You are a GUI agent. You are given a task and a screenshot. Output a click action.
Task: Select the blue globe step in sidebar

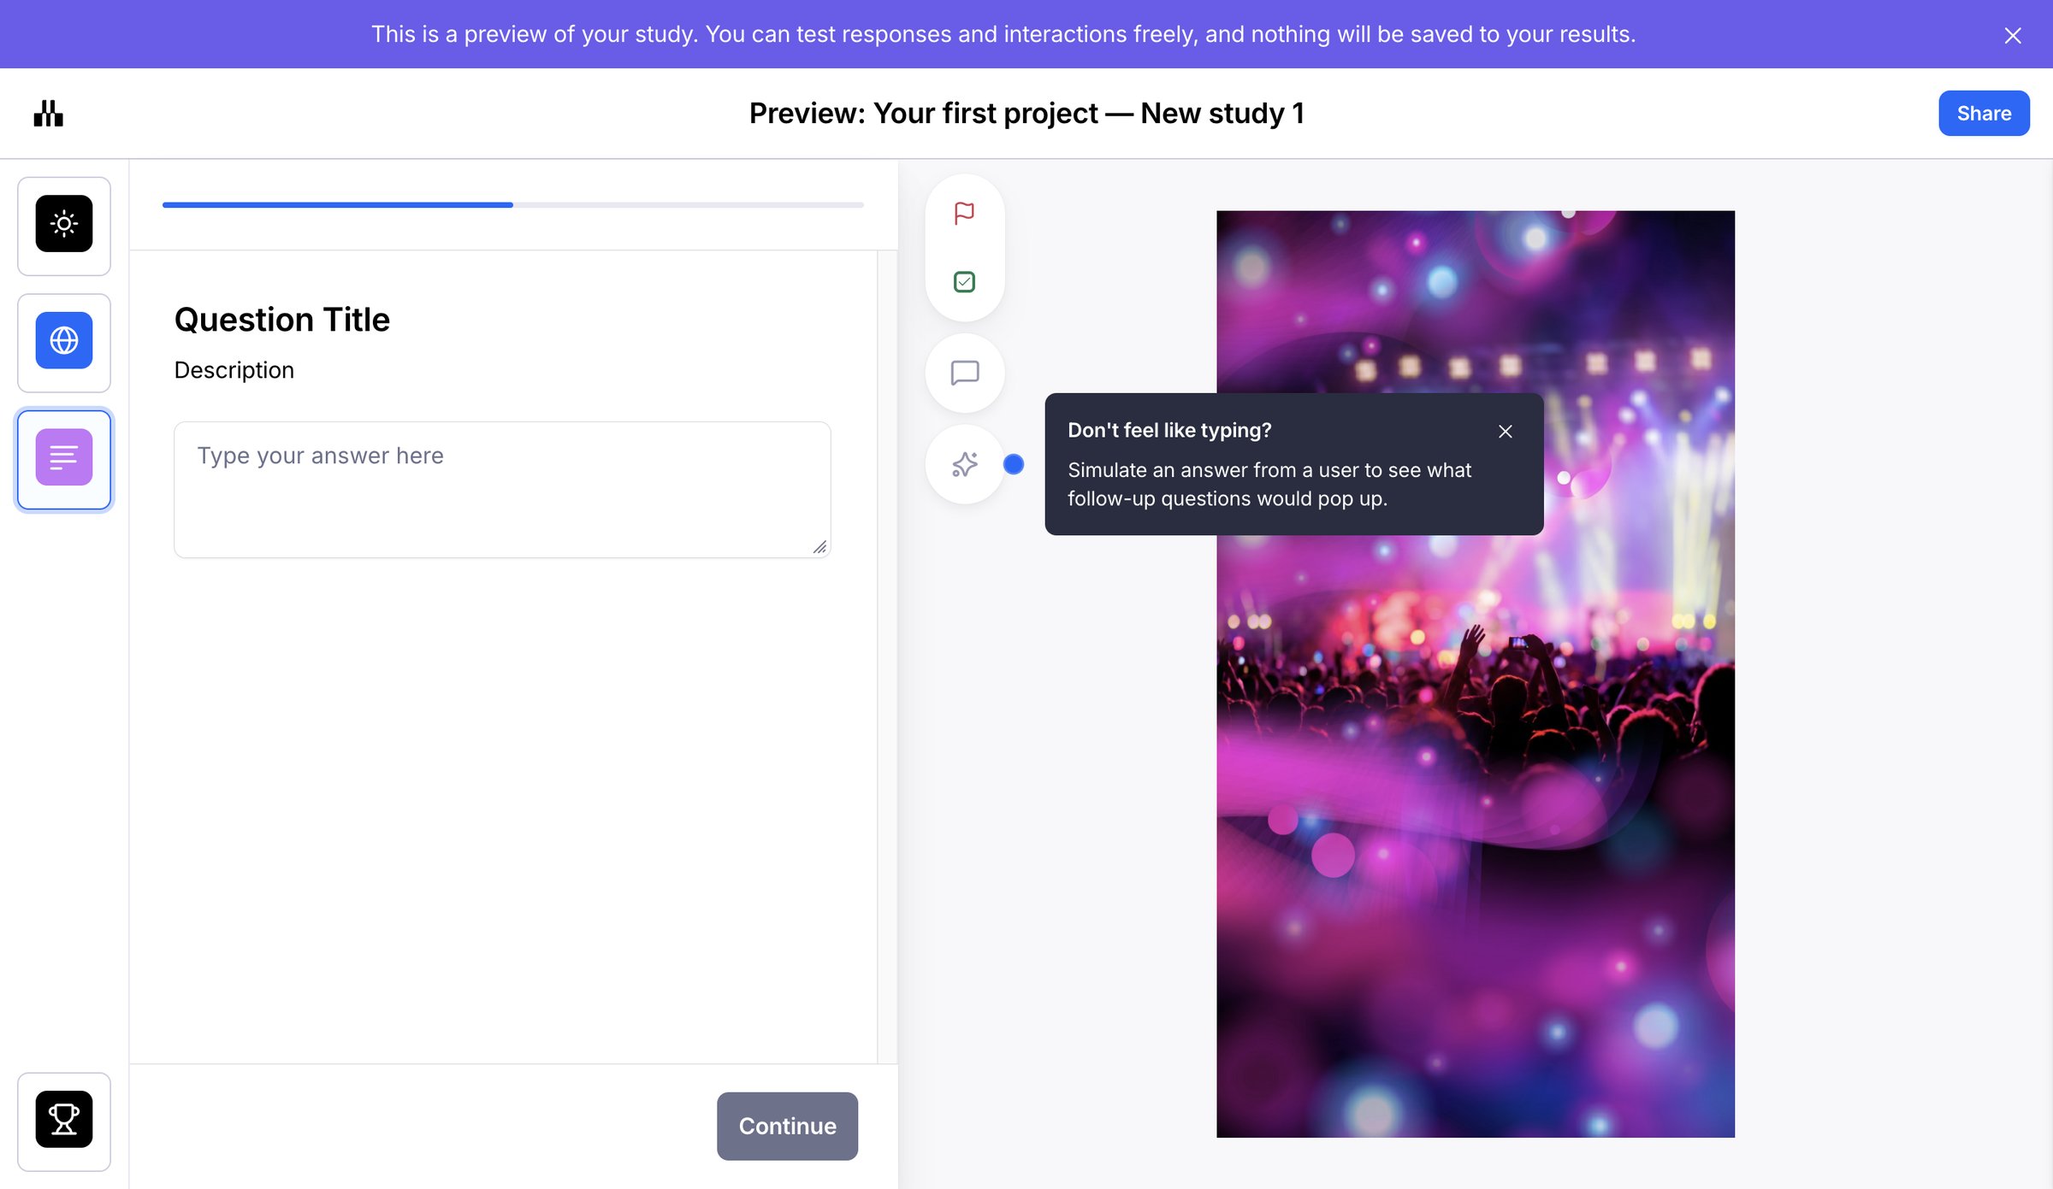pyautogui.click(x=64, y=342)
